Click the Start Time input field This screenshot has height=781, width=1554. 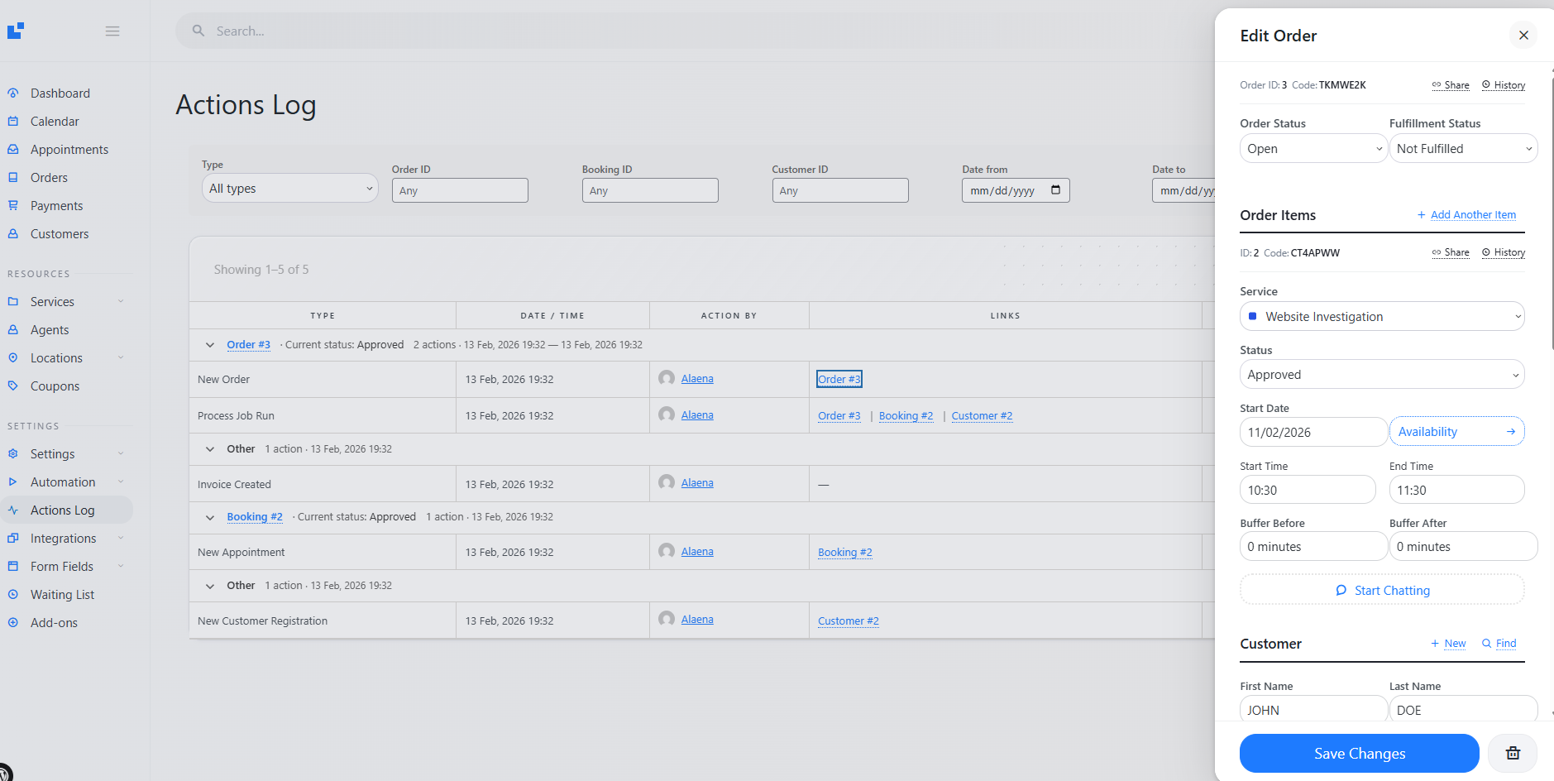[1307, 490]
